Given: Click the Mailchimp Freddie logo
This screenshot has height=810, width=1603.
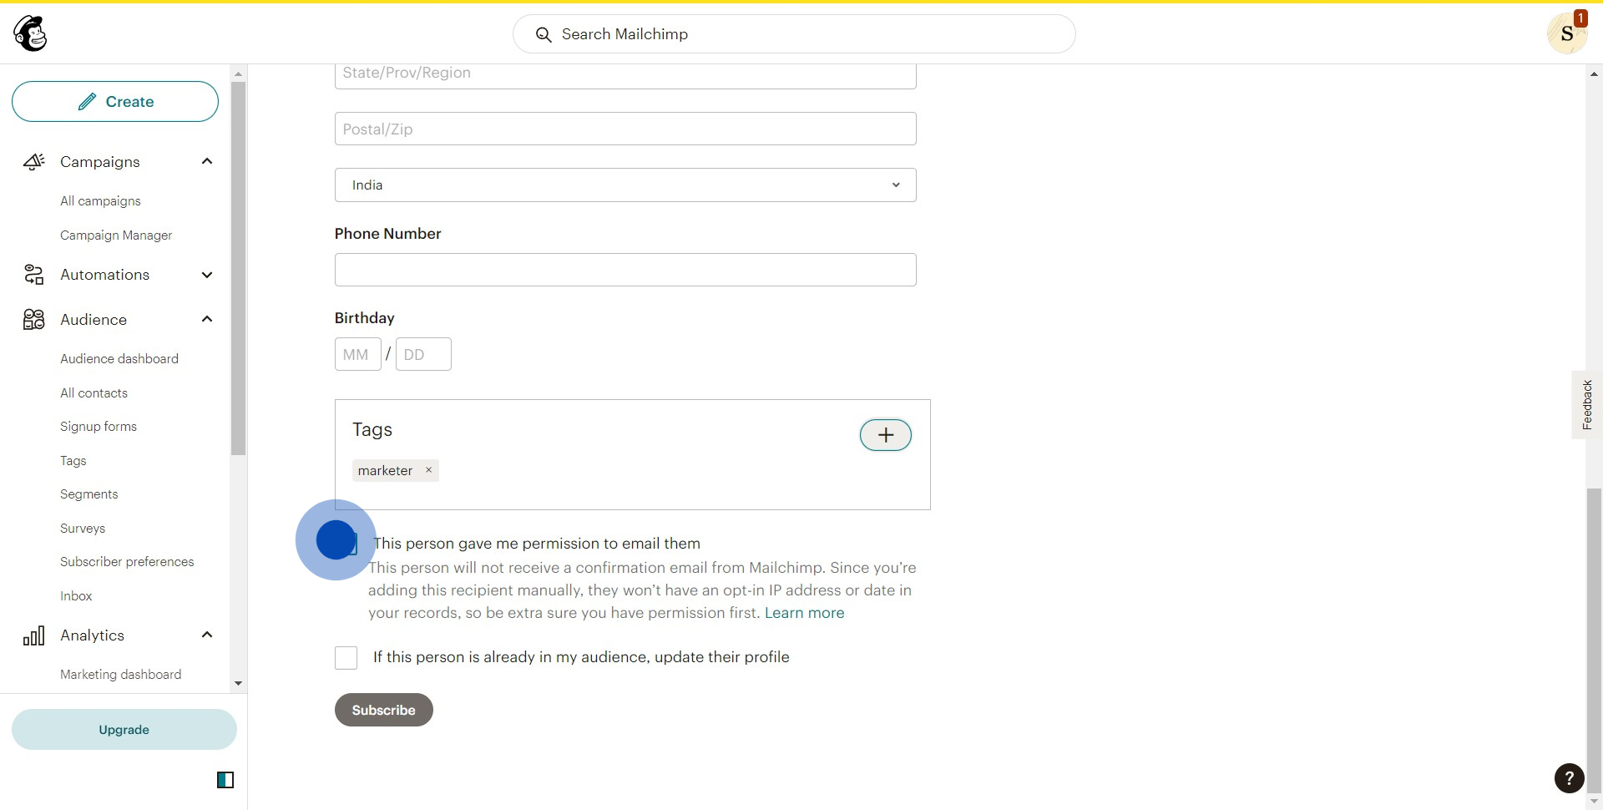Looking at the screenshot, I should tap(31, 33).
